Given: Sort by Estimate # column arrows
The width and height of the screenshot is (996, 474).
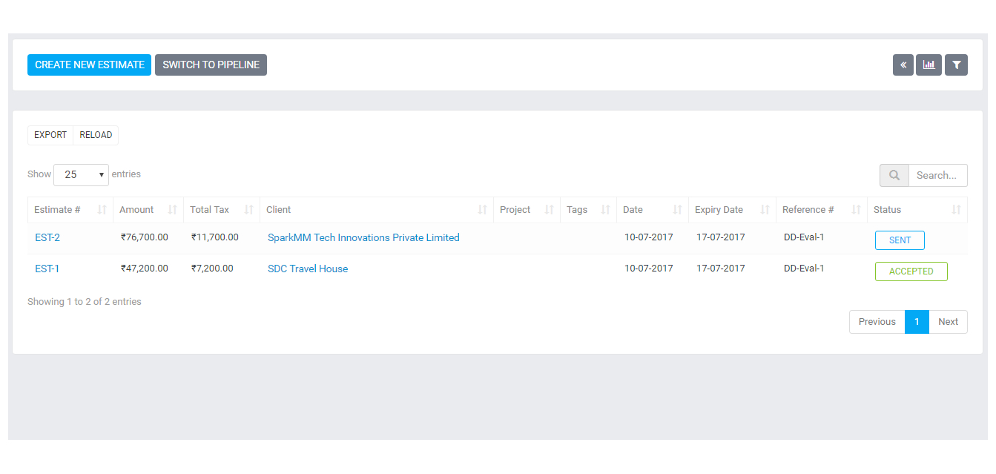Looking at the screenshot, I should tap(102, 210).
